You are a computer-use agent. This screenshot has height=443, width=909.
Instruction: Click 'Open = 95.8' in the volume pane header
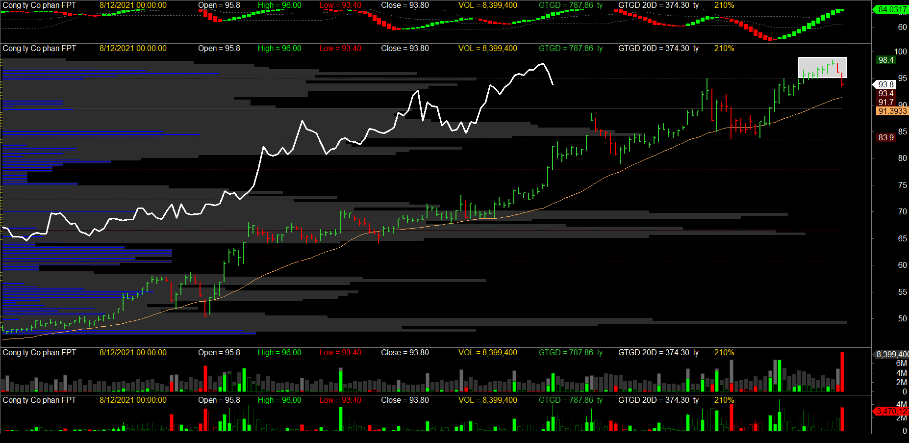[219, 352]
